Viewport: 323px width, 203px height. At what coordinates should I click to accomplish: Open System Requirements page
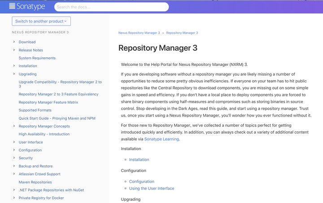pyautogui.click(x=37, y=58)
